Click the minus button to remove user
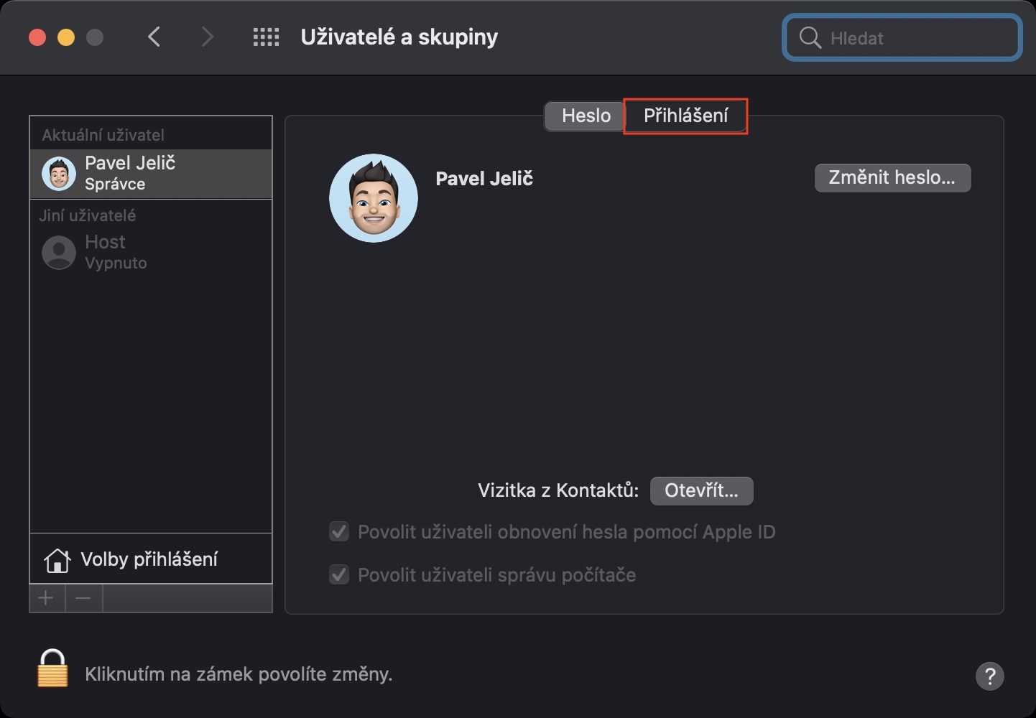Image resolution: width=1036 pixels, height=718 pixels. (83, 598)
